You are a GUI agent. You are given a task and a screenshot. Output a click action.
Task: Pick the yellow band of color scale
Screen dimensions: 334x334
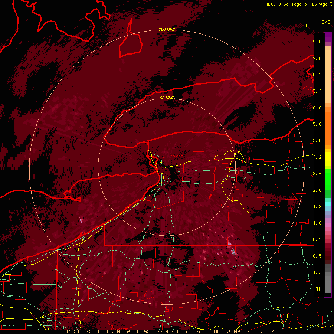click(328, 159)
